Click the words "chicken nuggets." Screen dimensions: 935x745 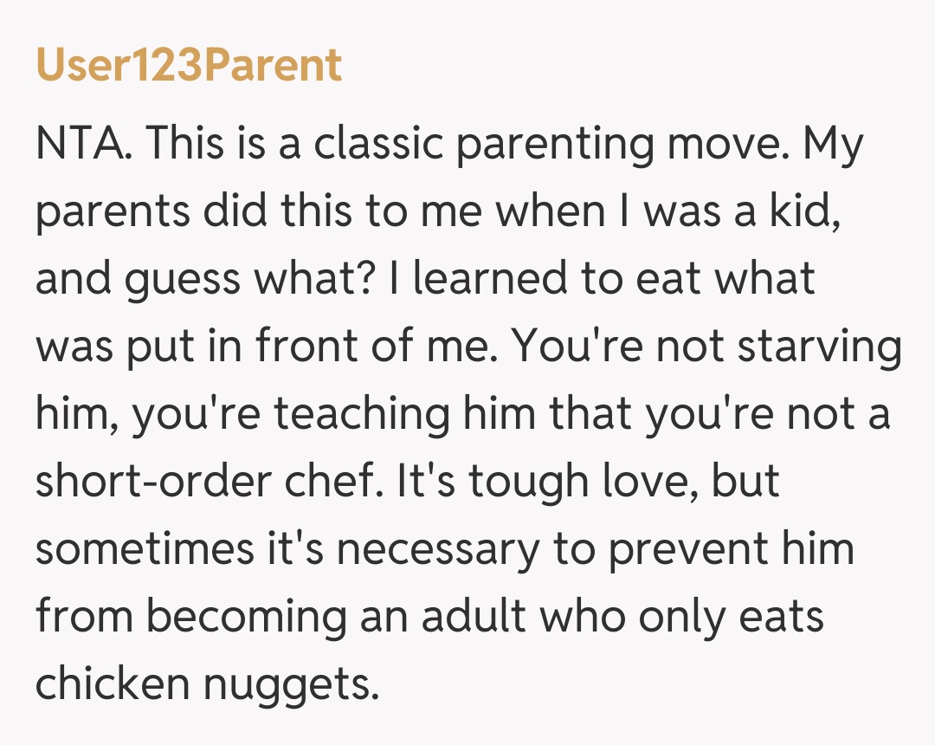click(x=207, y=685)
